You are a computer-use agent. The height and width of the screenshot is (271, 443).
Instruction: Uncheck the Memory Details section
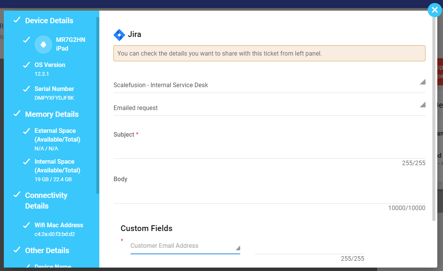[17, 114]
